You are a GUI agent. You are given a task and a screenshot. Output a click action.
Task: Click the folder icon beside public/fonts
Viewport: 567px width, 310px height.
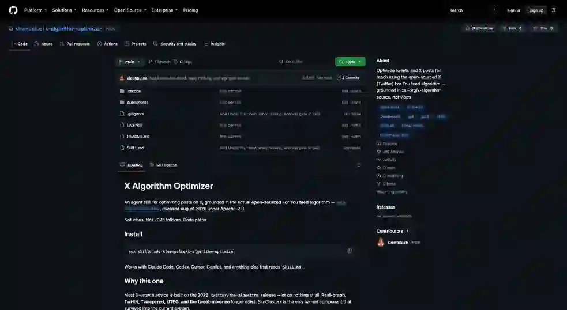pyautogui.click(x=122, y=102)
